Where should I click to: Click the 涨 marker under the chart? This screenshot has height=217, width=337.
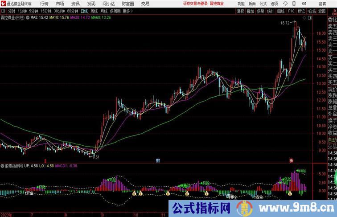pyautogui.click(x=291, y=160)
